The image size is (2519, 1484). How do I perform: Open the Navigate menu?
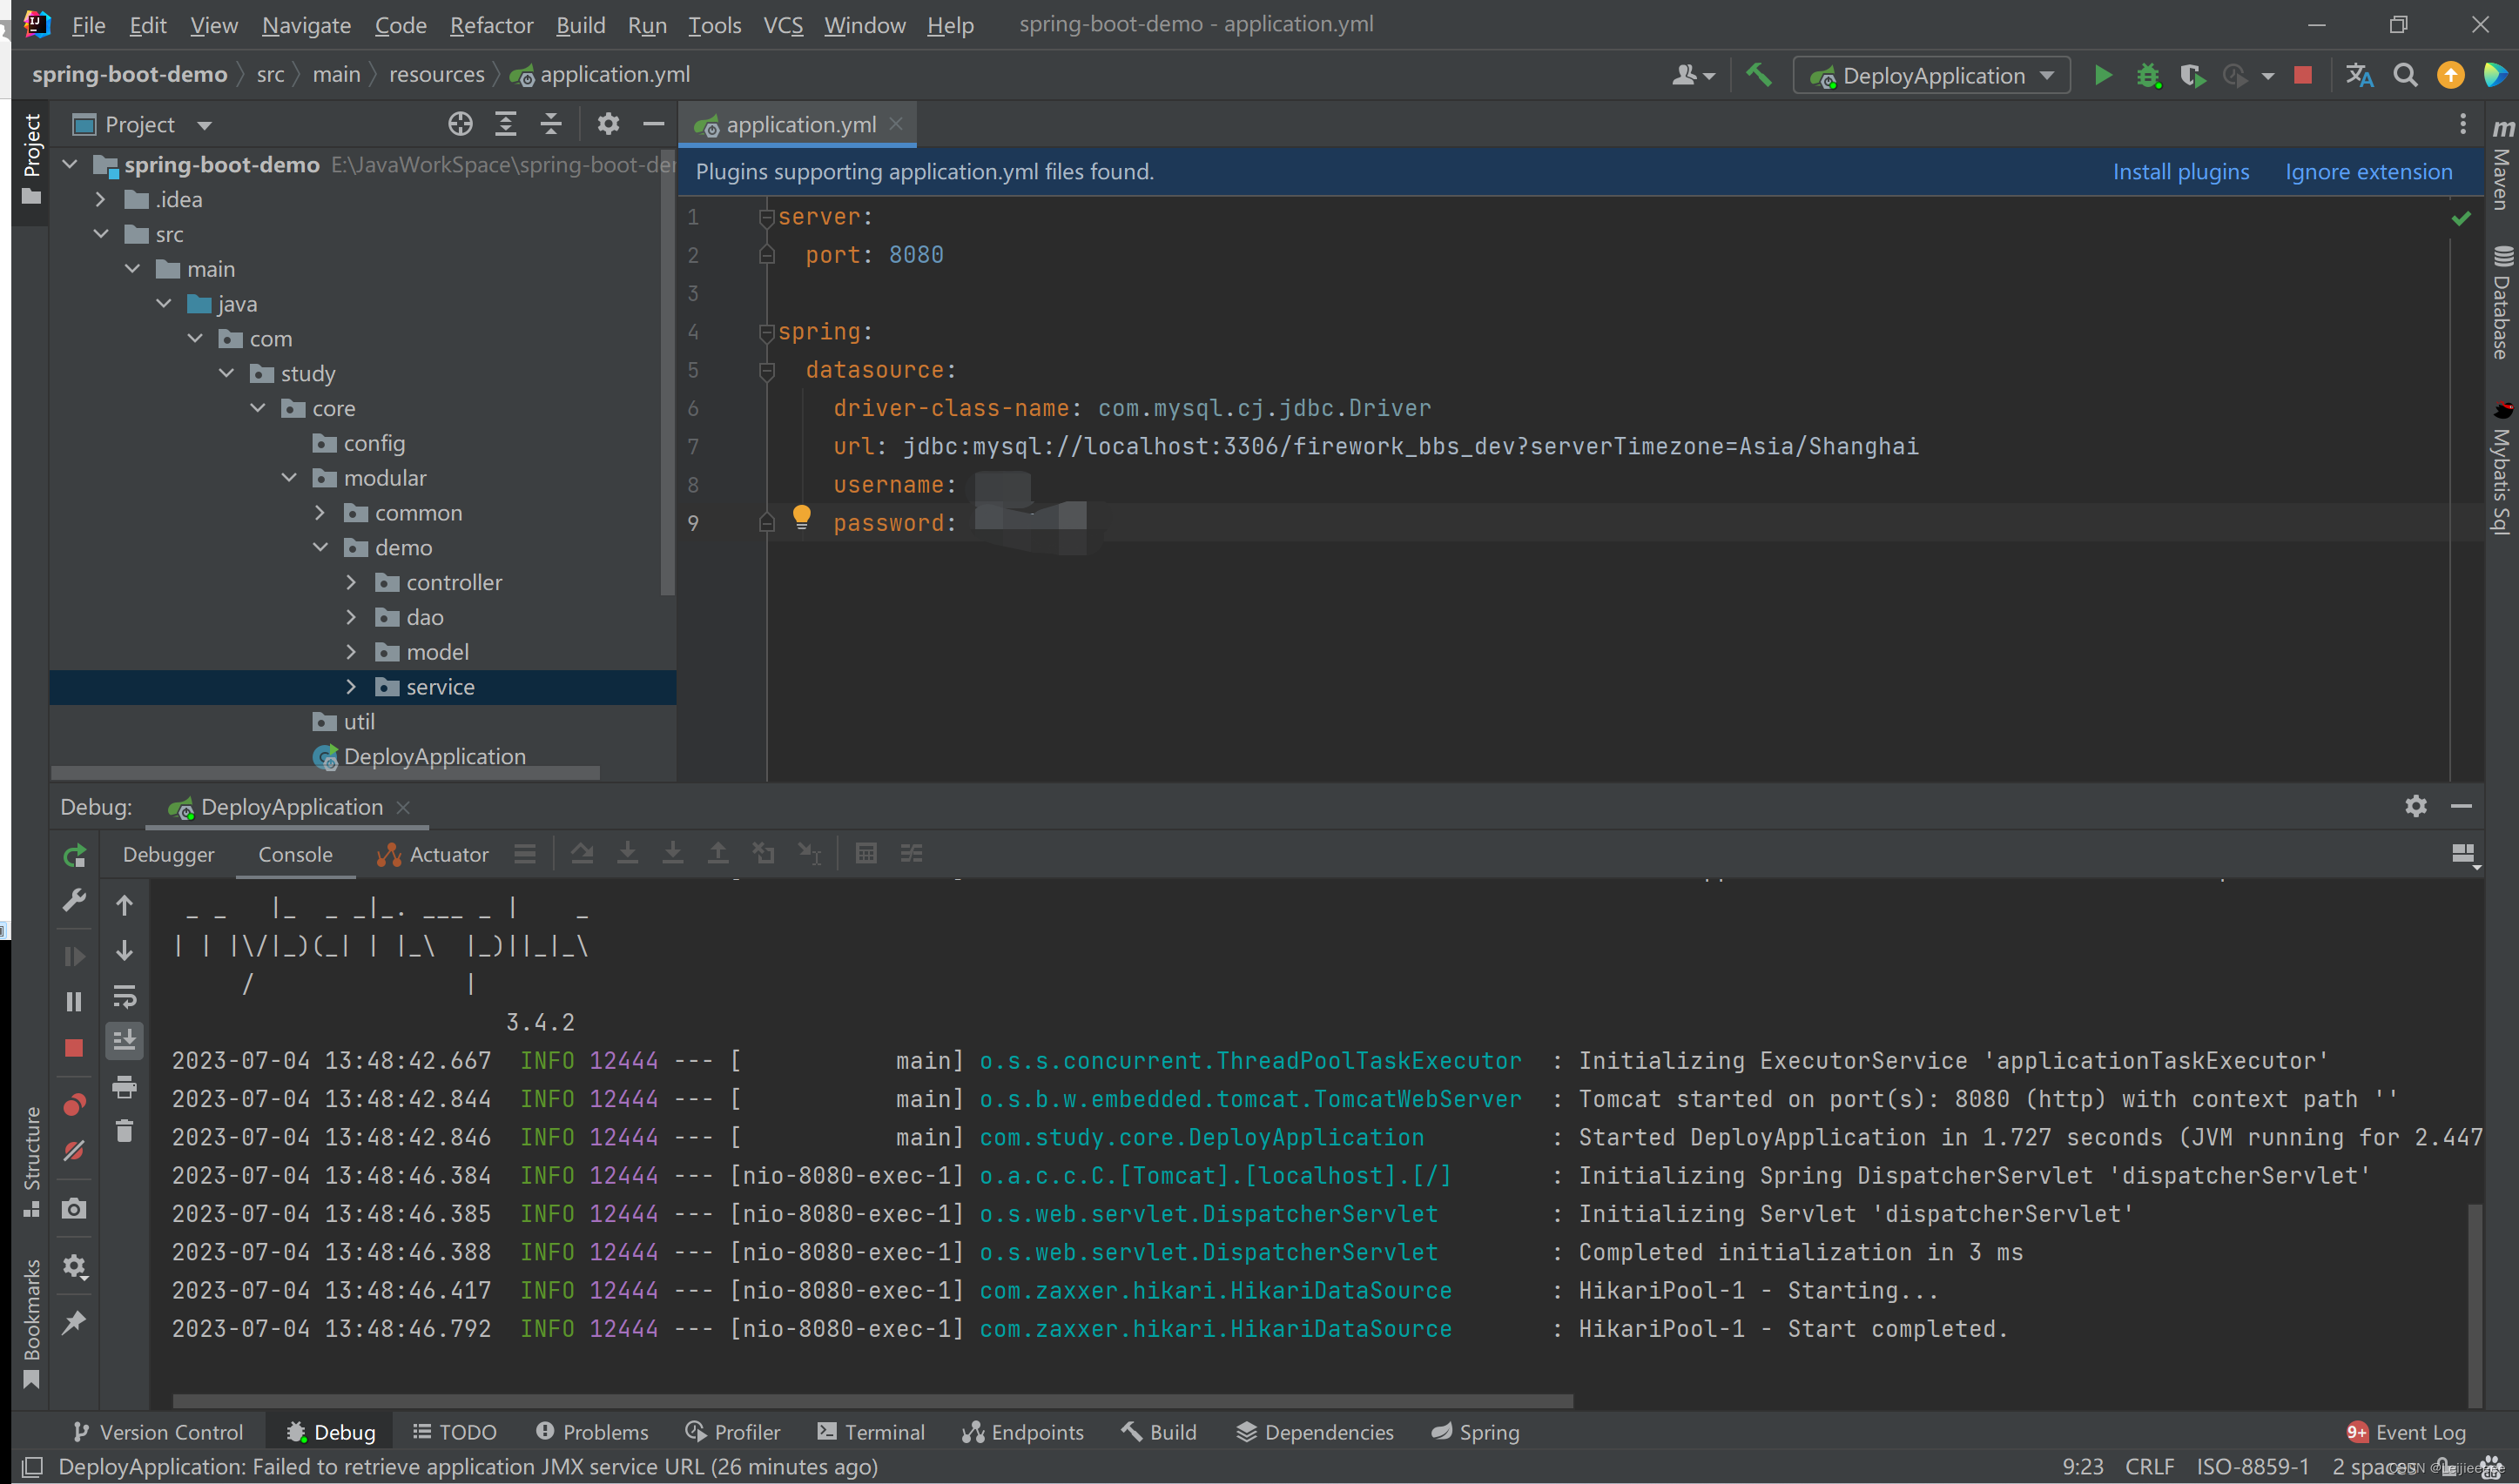[306, 25]
